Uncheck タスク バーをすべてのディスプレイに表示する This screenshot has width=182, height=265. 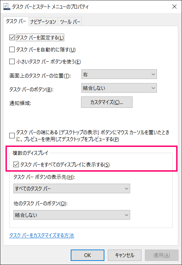coord(16,164)
